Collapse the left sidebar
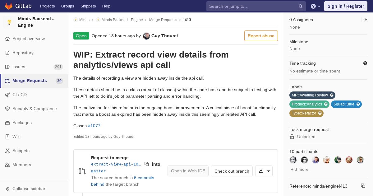This screenshot has width=373, height=196. click(25, 189)
